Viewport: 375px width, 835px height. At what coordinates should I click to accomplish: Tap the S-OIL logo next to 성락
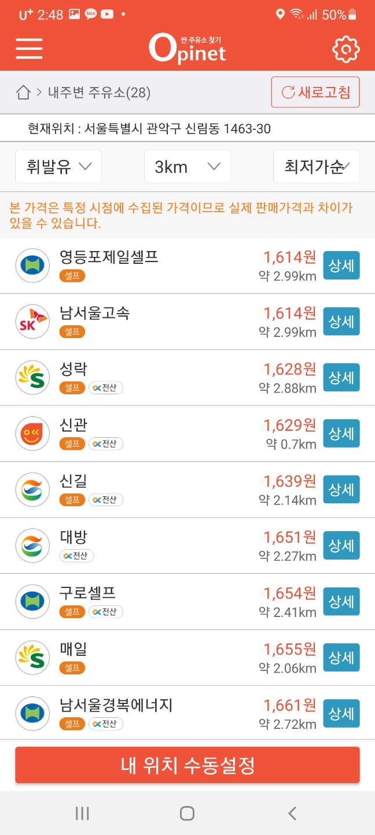point(32,377)
